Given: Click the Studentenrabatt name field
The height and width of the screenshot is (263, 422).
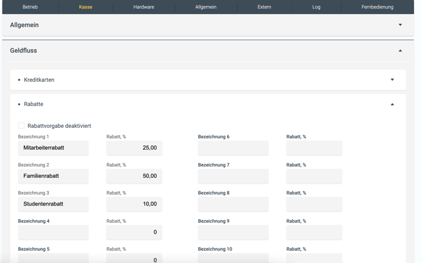Looking at the screenshot, I should [x=53, y=204].
